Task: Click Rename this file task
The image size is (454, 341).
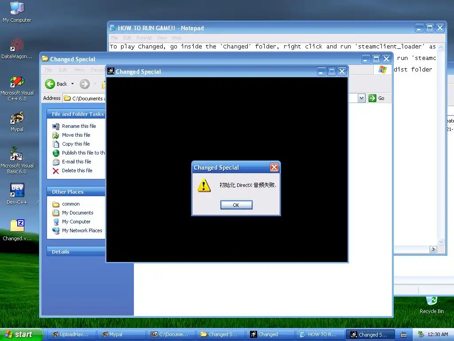Action: pyautogui.click(x=79, y=126)
